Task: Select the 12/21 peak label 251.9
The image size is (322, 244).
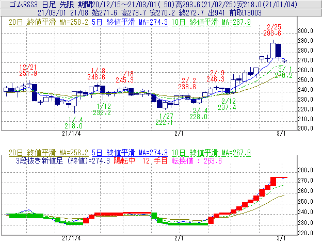Action: (x=28, y=74)
